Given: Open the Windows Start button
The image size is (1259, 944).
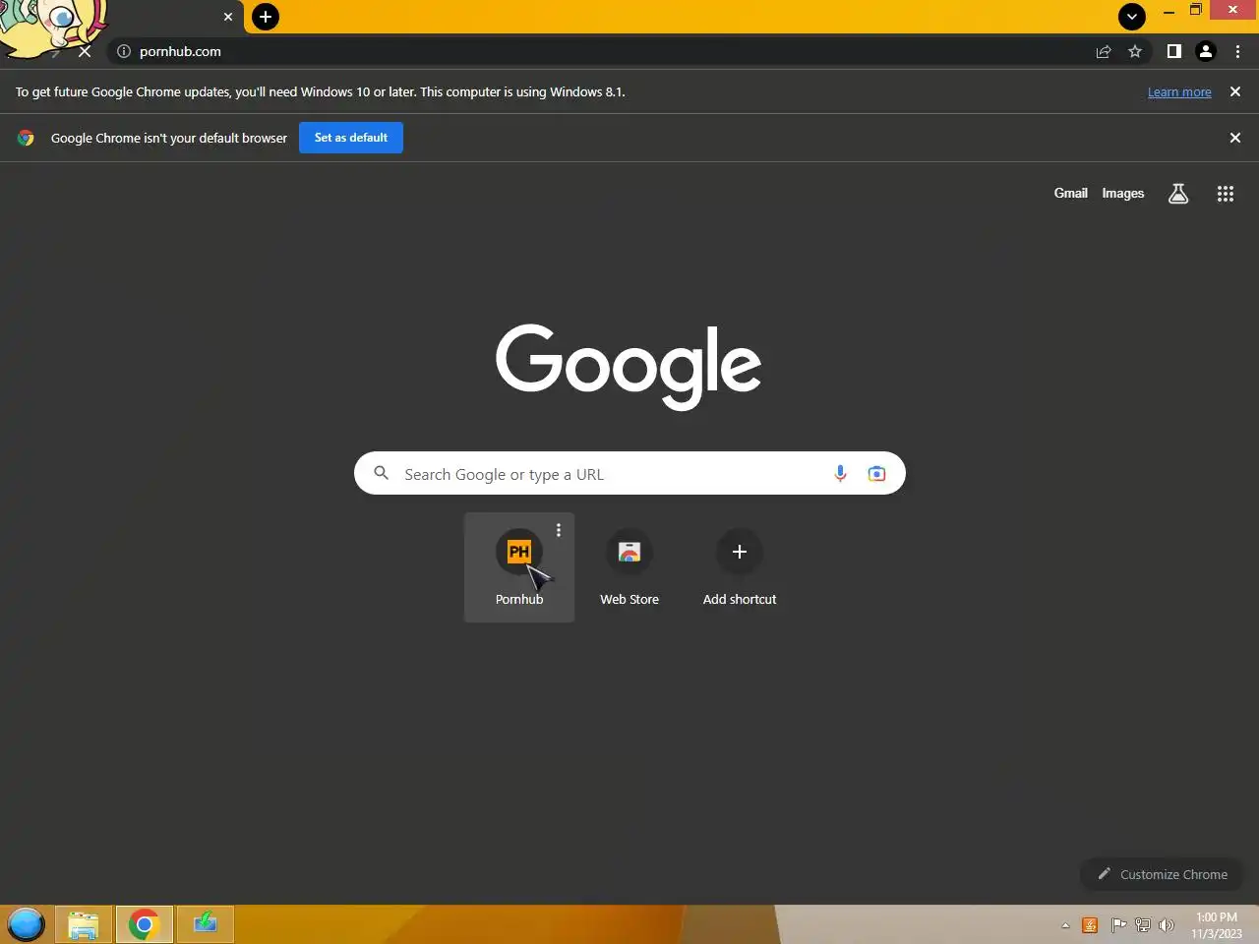Looking at the screenshot, I should [26, 924].
